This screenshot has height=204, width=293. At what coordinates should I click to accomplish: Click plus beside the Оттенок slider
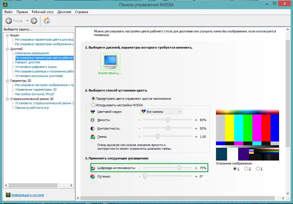click(x=196, y=176)
